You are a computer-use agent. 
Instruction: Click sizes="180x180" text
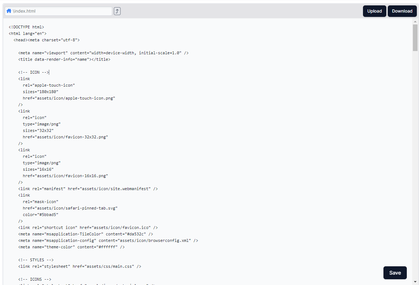(x=41, y=92)
